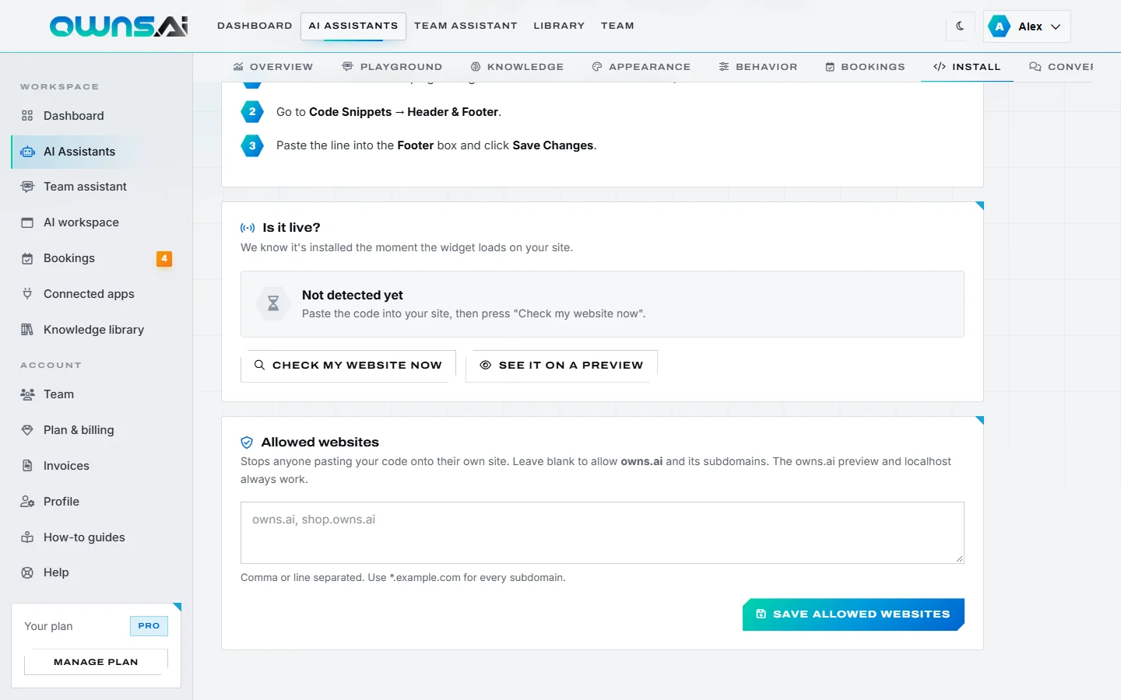1121x700 pixels.
Task: Click the Team people icon in sidebar
Action: pos(27,394)
